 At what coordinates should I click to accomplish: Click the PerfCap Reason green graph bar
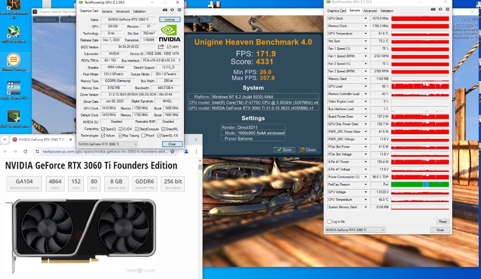pos(420,184)
